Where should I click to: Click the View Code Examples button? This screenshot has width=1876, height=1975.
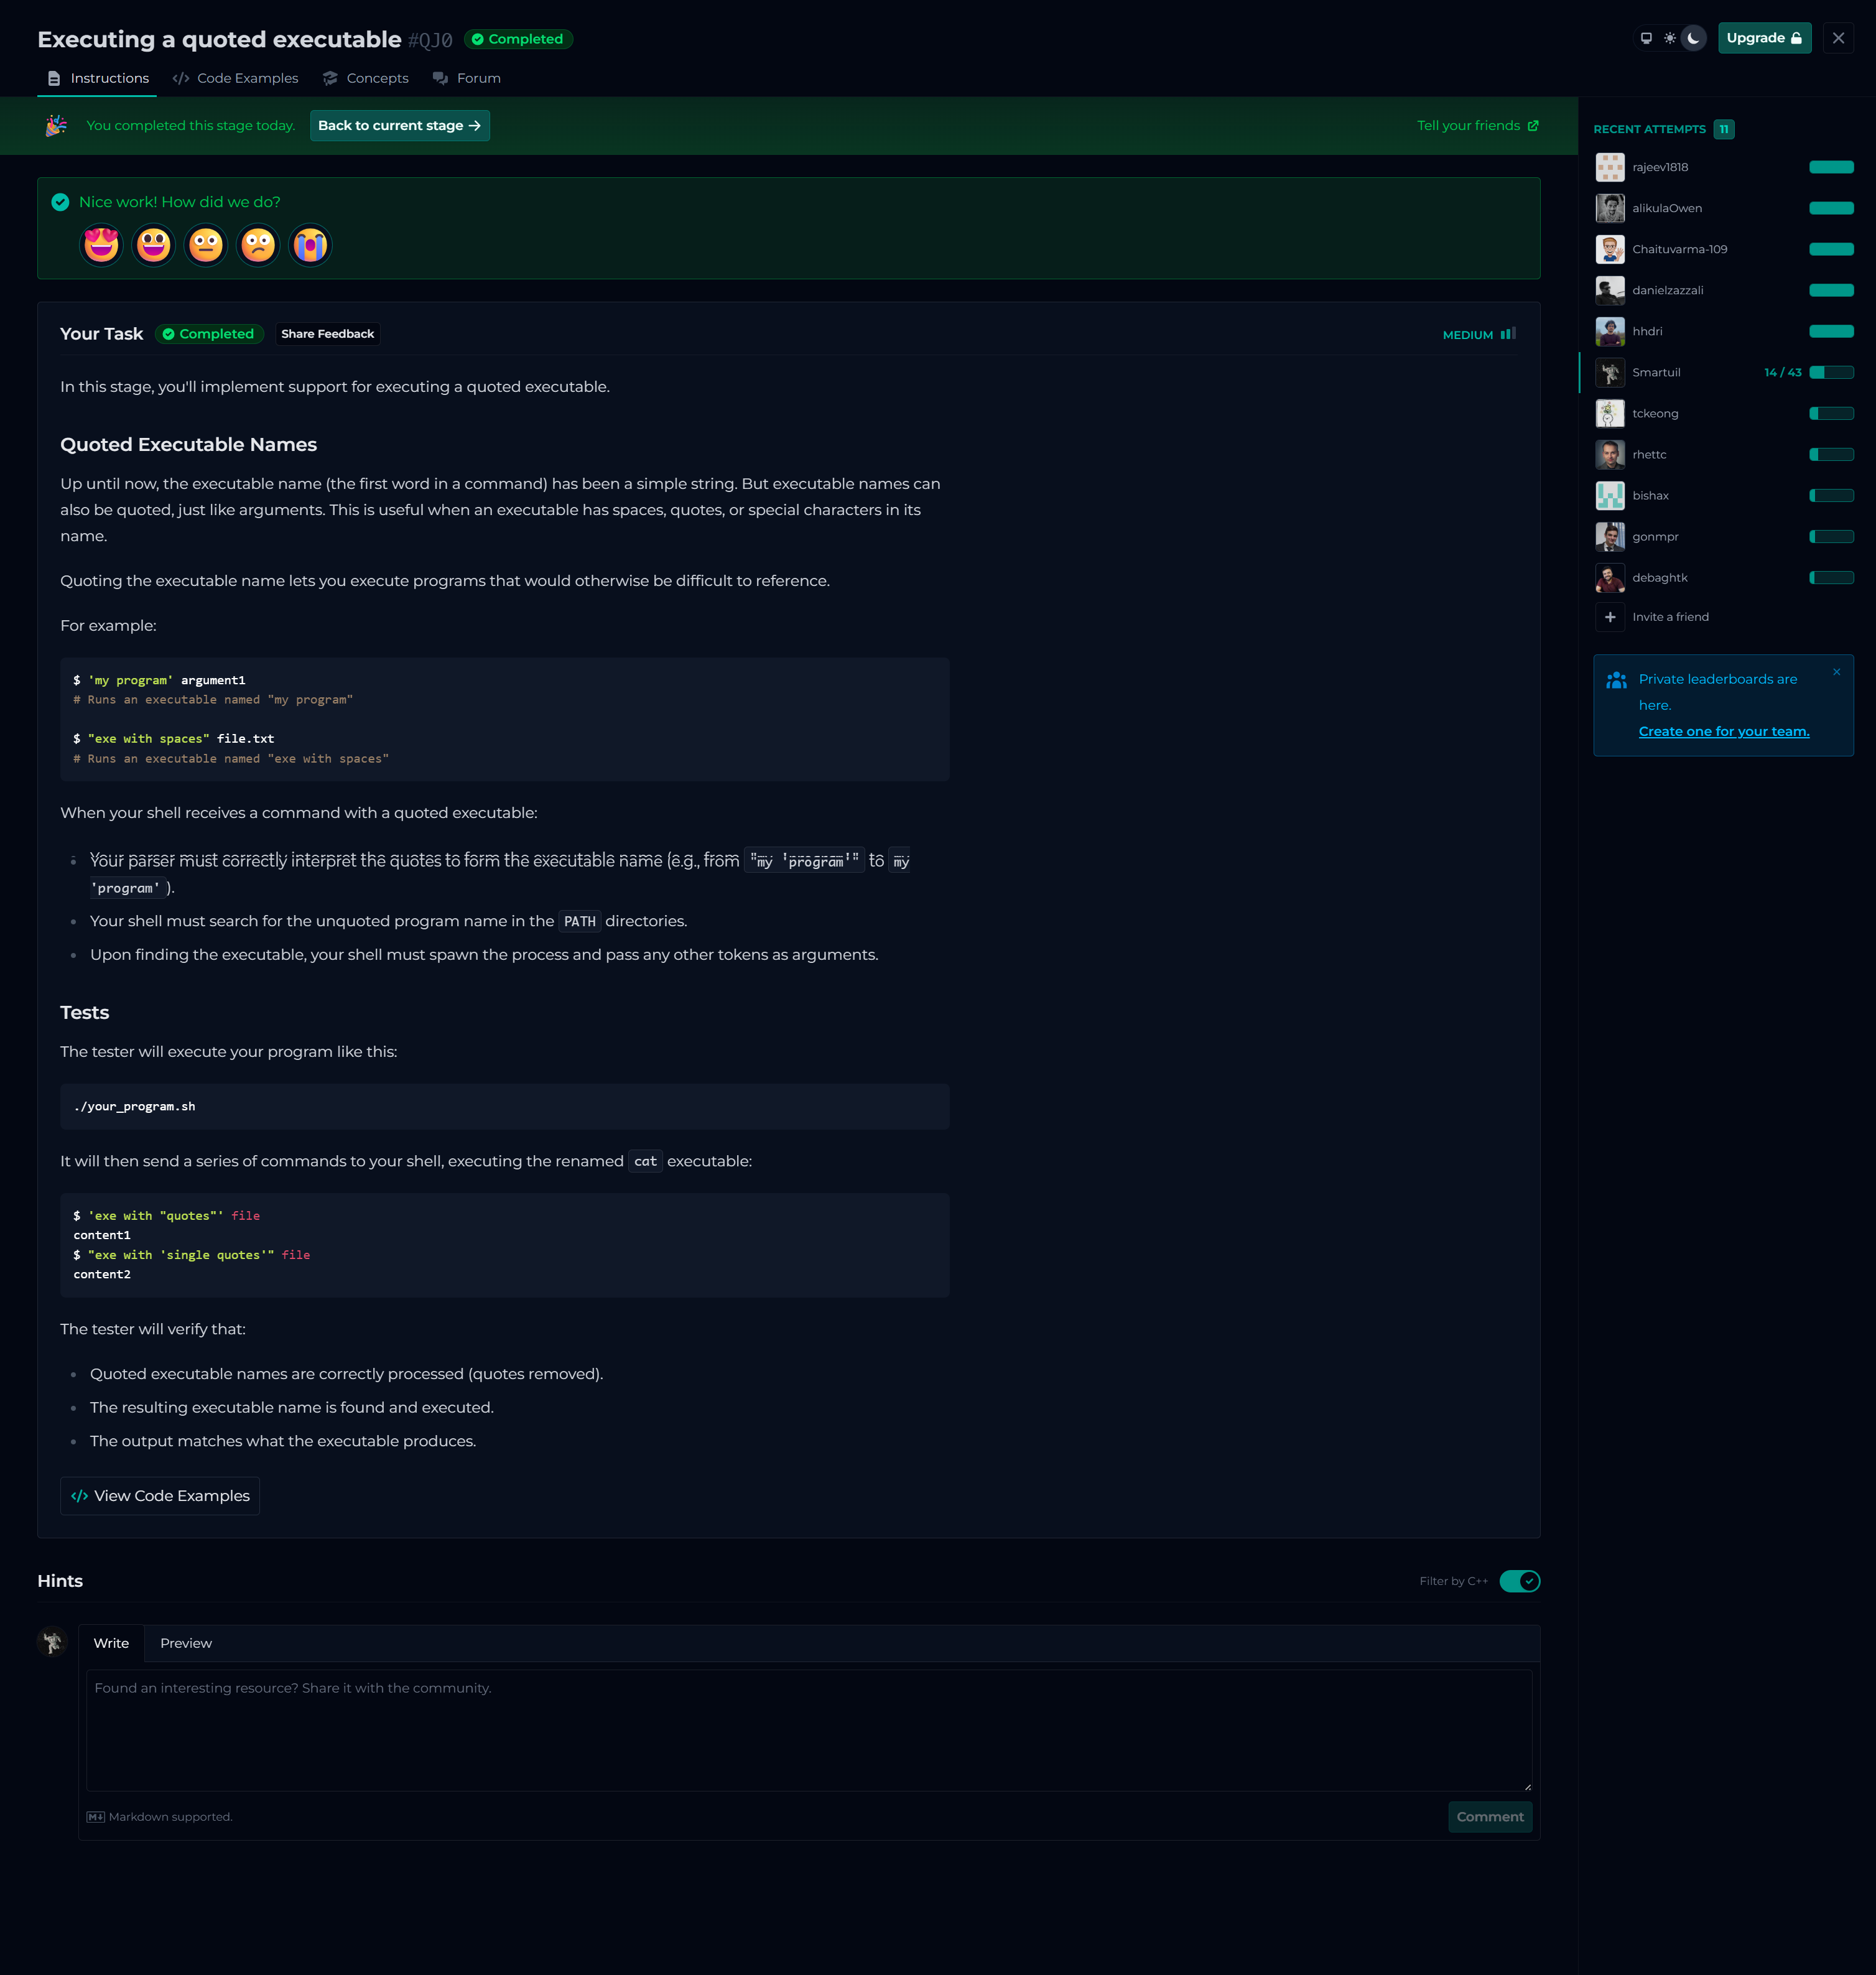[x=160, y=1495]
